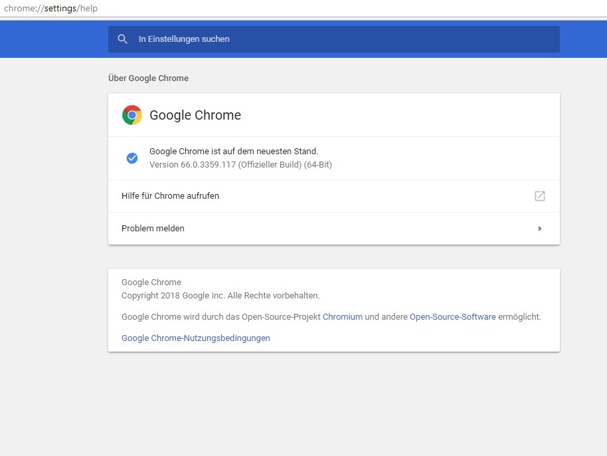Open the Open-Source-Software link
This screenshot has width=607, height=456.
[453, 317]
